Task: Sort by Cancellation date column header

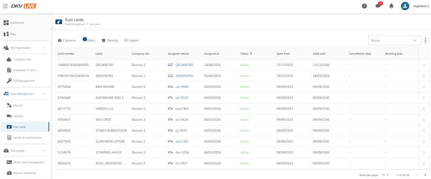Action: tap(360, 54)
